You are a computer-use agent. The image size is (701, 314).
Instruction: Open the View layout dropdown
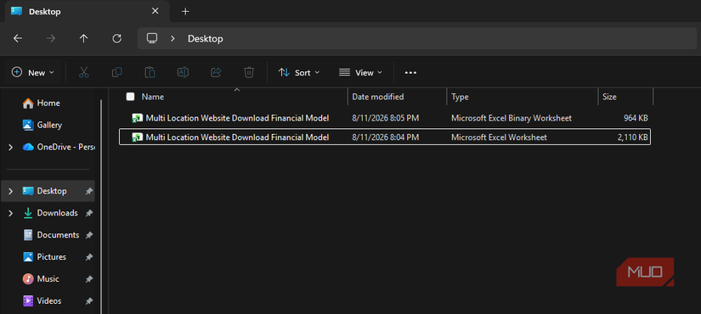pos(360,72)
